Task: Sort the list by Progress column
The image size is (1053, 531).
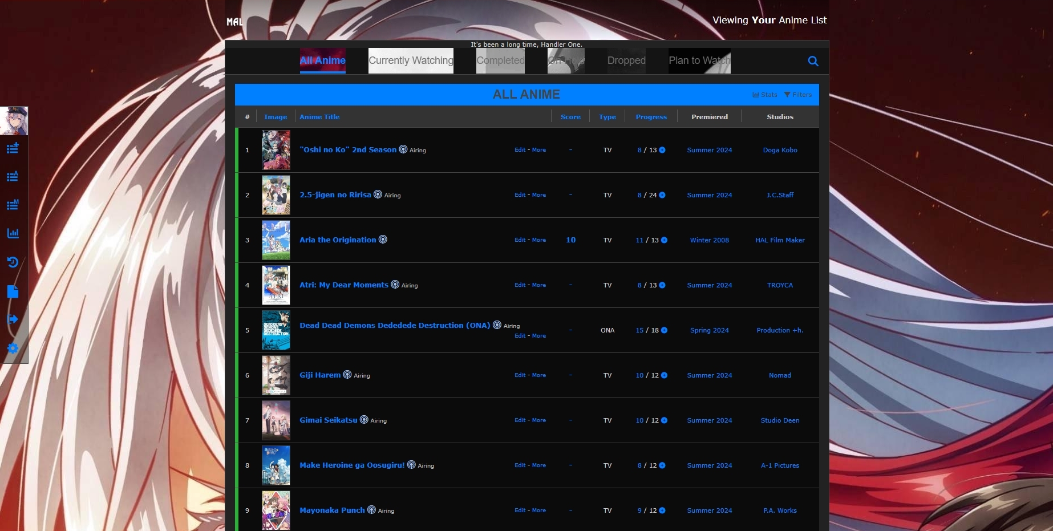Action: (651, 117)
